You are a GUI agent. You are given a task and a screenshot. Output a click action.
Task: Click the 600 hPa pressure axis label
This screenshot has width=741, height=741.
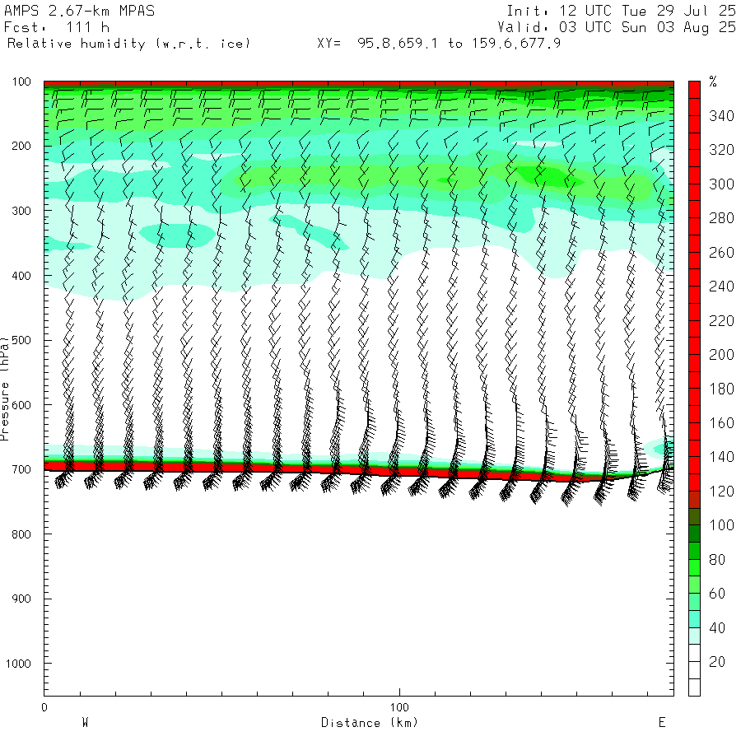coord(21,405)
